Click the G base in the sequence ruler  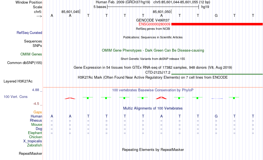tap(216, 15)
